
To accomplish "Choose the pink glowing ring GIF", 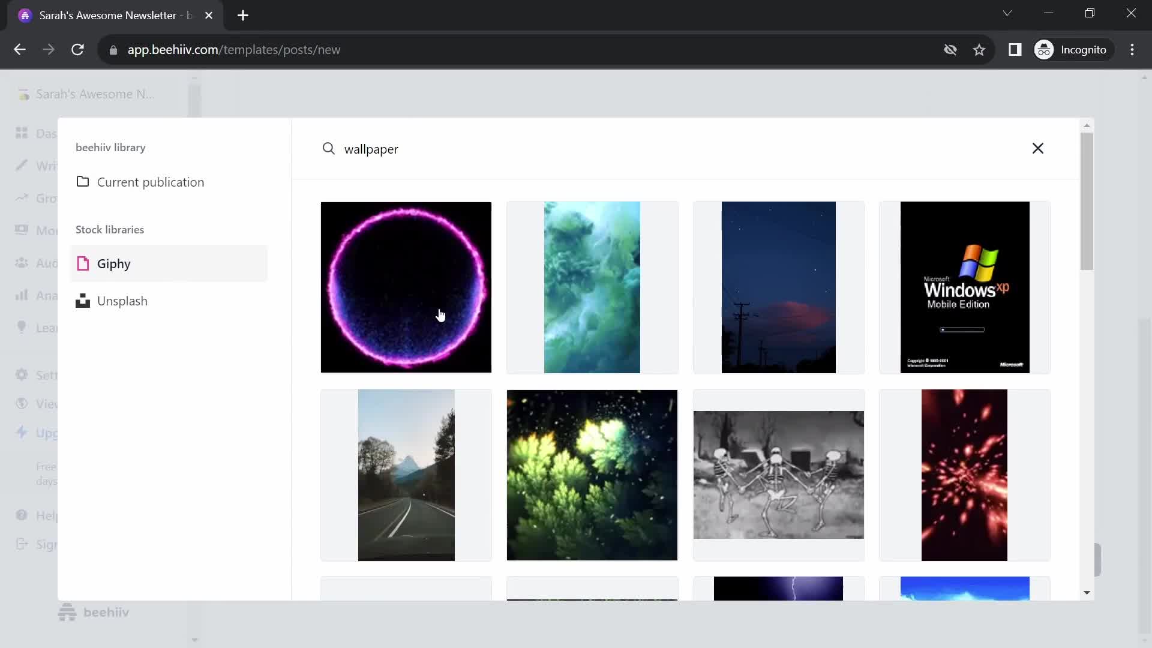I will tap(406, 287).
